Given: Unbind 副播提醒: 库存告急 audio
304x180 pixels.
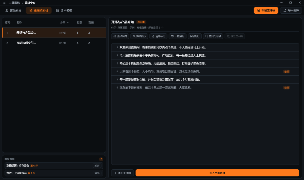Looking at the screenshot, I should coord(97,166).
